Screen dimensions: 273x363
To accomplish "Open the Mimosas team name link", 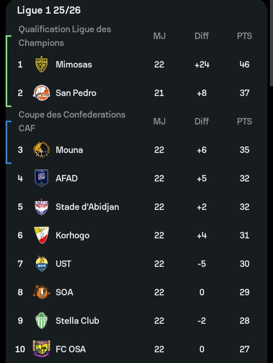I will coord(74,65).
